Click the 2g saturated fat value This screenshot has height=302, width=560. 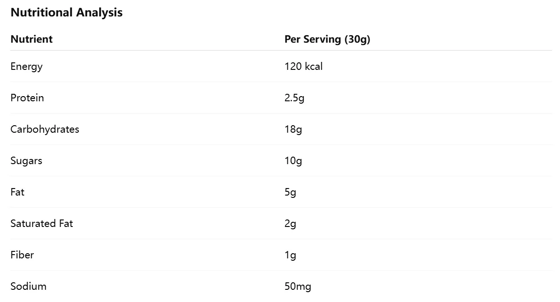click(x=290, y=224)
